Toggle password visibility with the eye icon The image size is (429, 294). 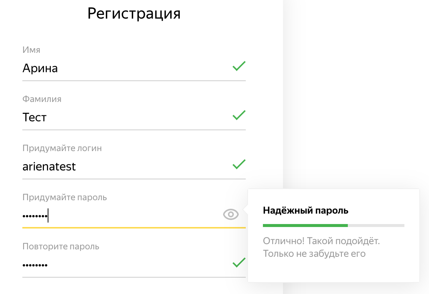coord(231,214)
